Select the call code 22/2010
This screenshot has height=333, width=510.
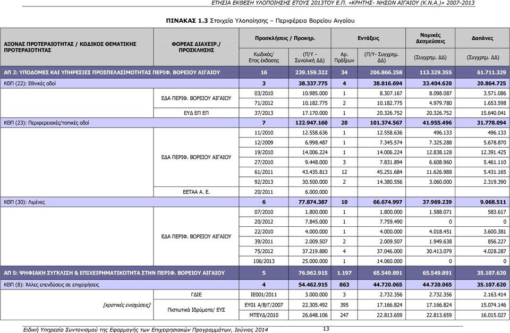click(x=264, y=232)
